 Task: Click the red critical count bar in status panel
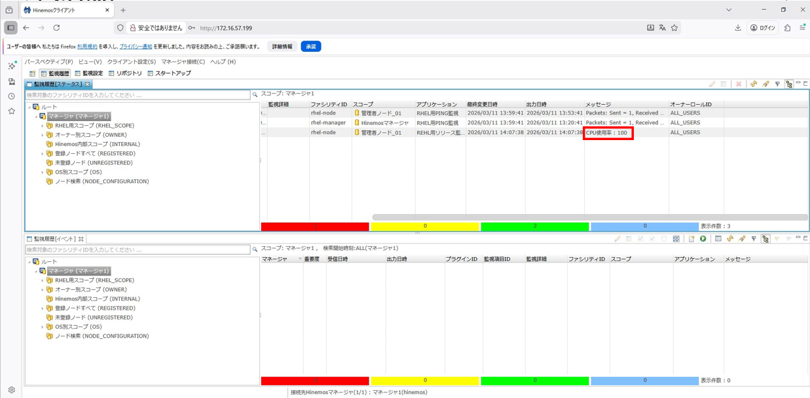[315, 226]
